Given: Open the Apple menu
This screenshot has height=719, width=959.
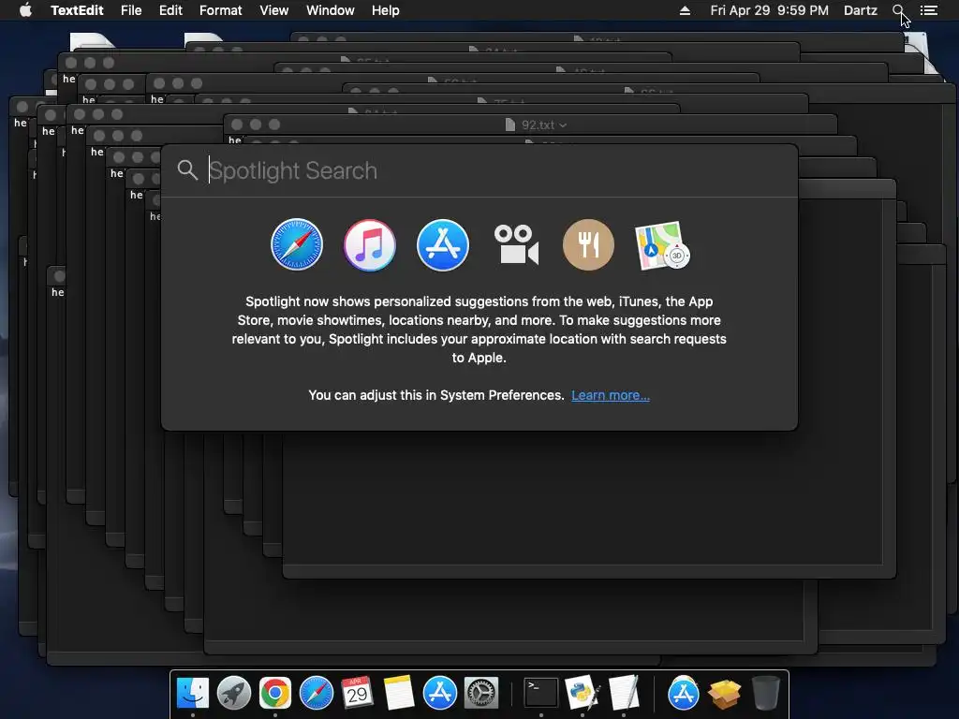Looking at the screenshot, I should pos(25,10).
